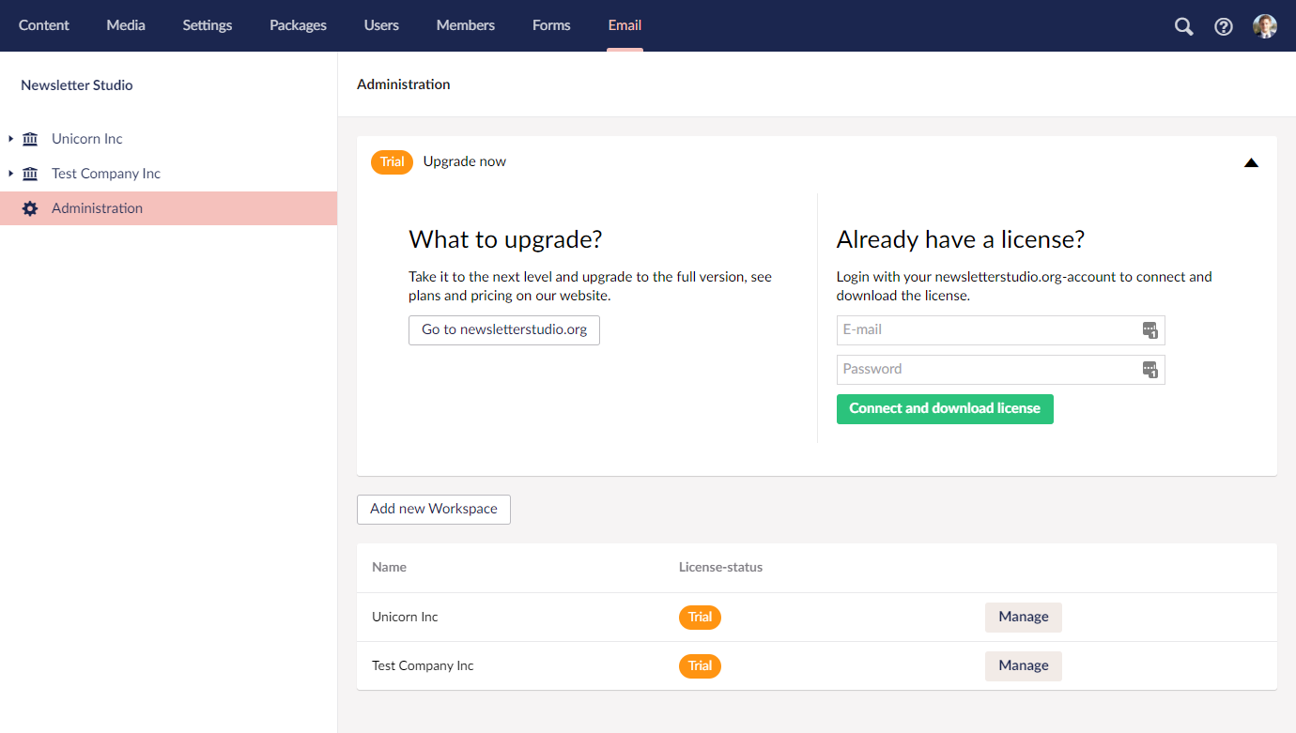The width and height of the screenshot is (1296, 733).
Task: Switch to the Members section
Action: coord(466,25)
